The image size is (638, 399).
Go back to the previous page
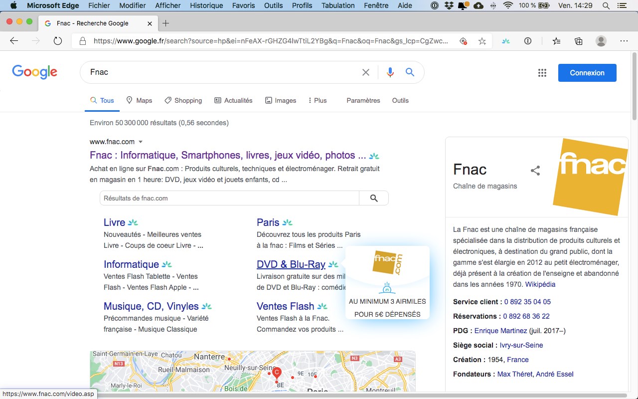point(14,41)
